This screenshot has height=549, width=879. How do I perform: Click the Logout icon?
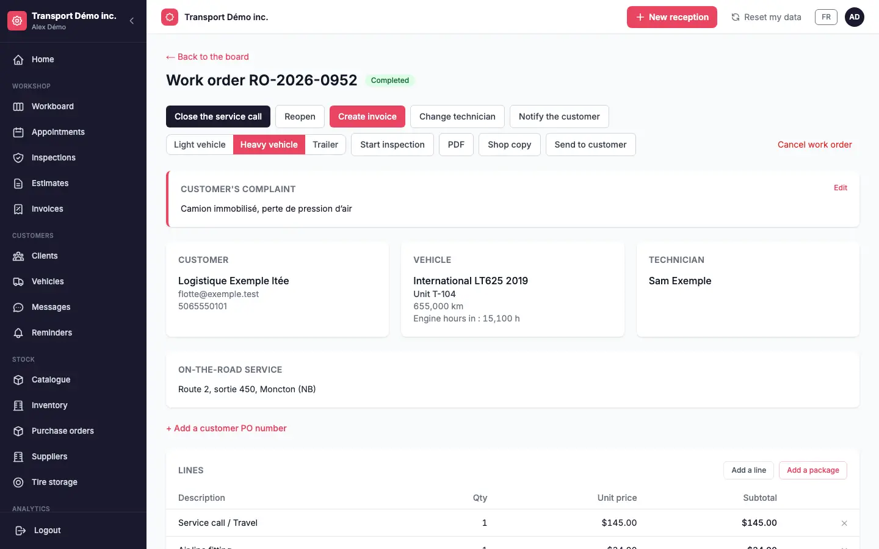click(20, 531)
